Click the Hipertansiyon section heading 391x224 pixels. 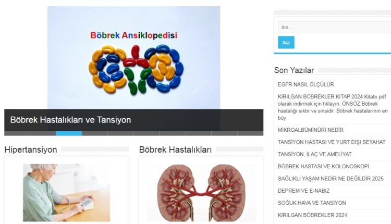31,150
